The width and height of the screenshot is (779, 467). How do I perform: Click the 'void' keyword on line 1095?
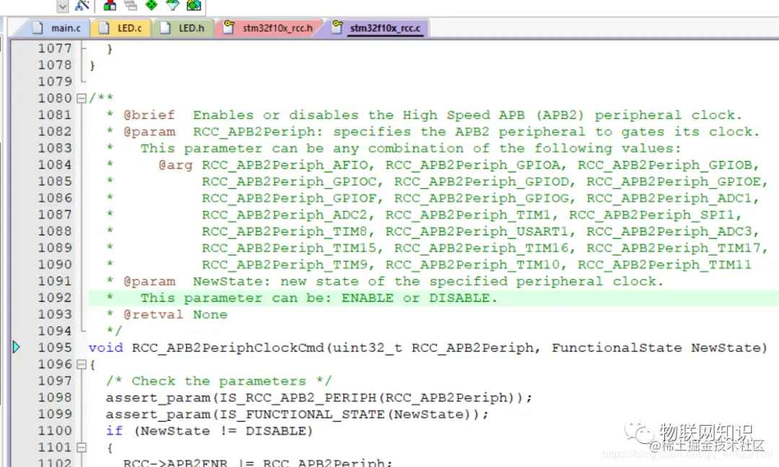click(106, 348)
